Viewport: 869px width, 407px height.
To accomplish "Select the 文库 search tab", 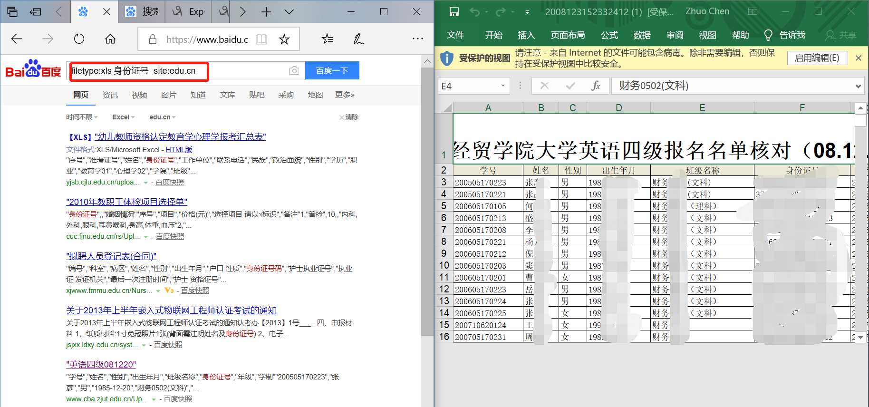I will [x=228, y=95].
